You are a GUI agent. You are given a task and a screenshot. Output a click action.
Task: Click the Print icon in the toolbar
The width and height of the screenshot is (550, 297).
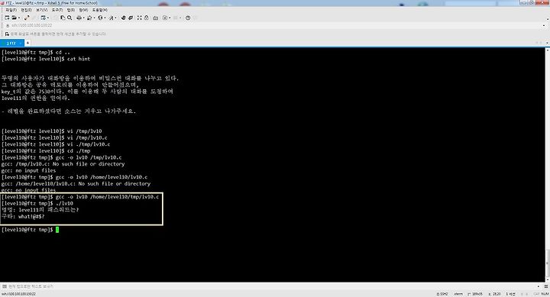(79, 18)
